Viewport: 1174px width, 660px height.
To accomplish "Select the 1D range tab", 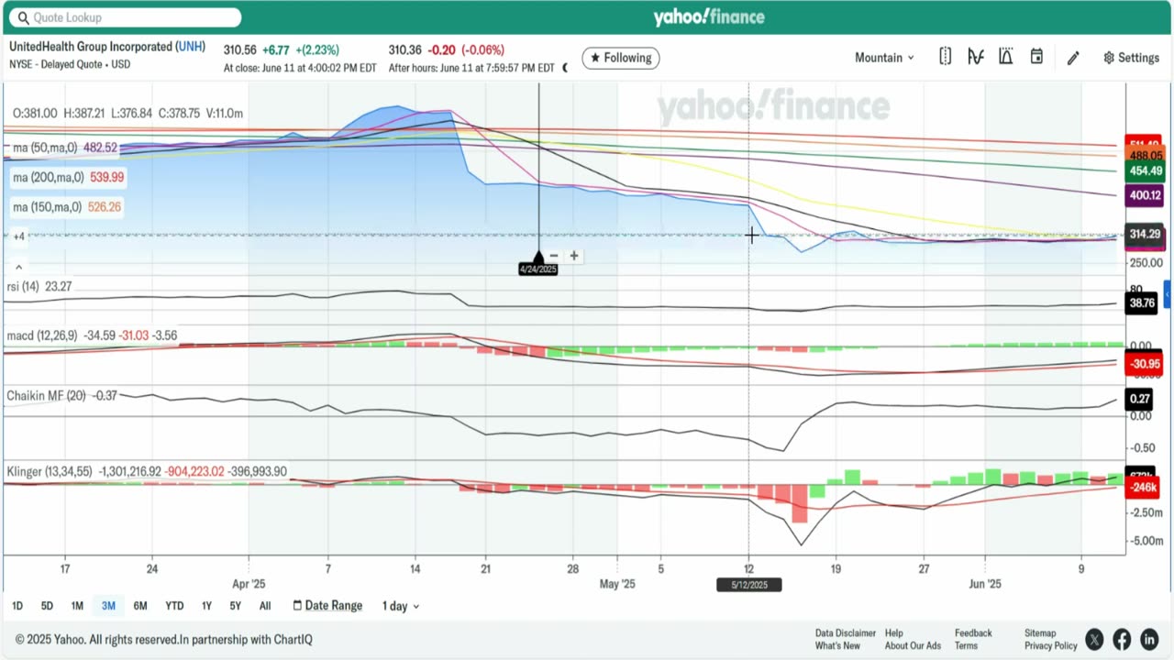I will coord(17,606).
